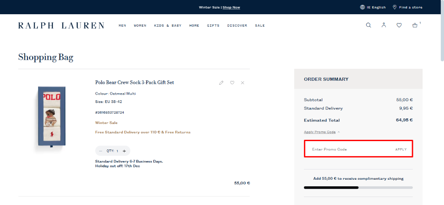This screenshot has height=205, width=444.
Task: Edit the Polo Bear sock item with pencil
Action: point(221,83)
